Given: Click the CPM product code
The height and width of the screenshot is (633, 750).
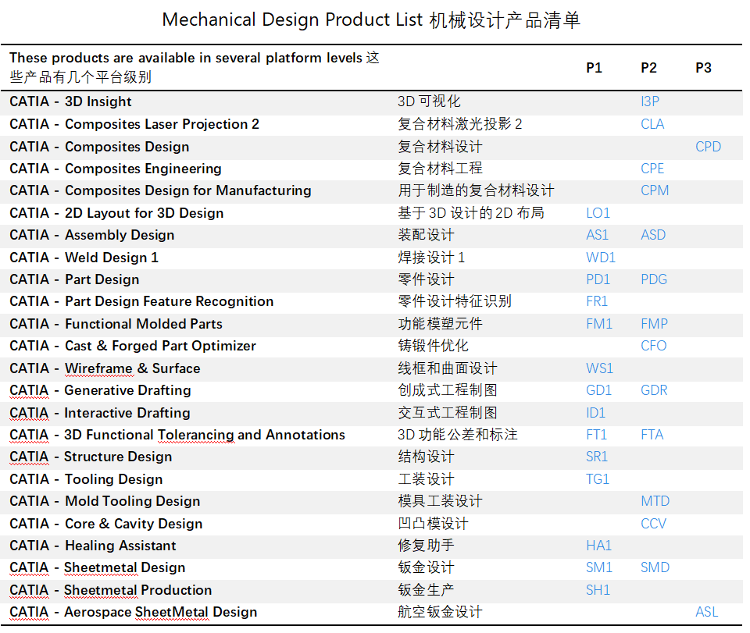Looking at the screenshot, I should click(655, 190).
